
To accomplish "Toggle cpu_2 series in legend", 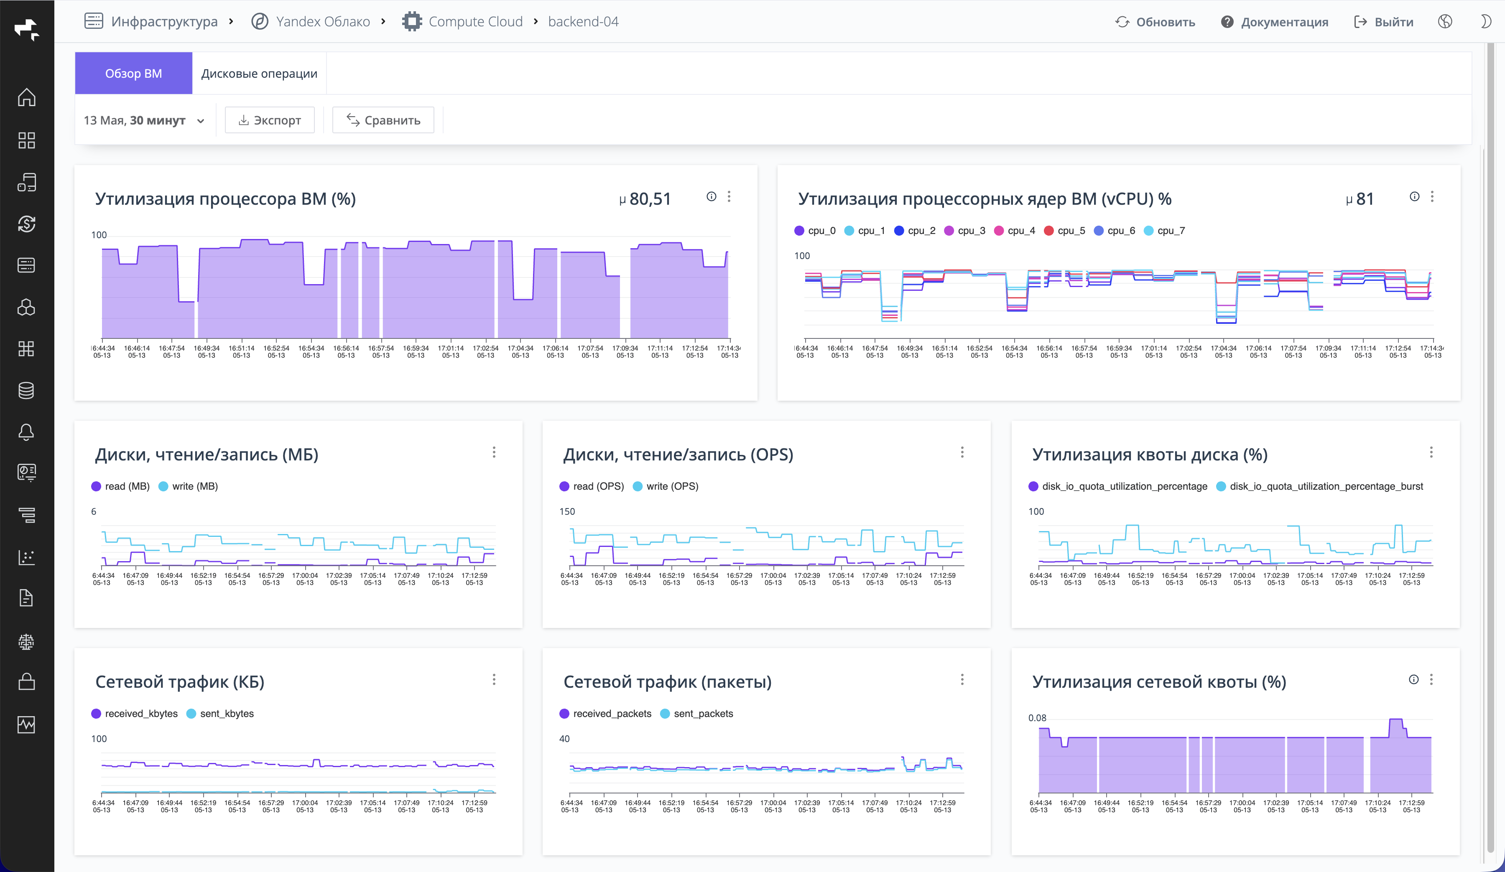I will tap(914, 231).
